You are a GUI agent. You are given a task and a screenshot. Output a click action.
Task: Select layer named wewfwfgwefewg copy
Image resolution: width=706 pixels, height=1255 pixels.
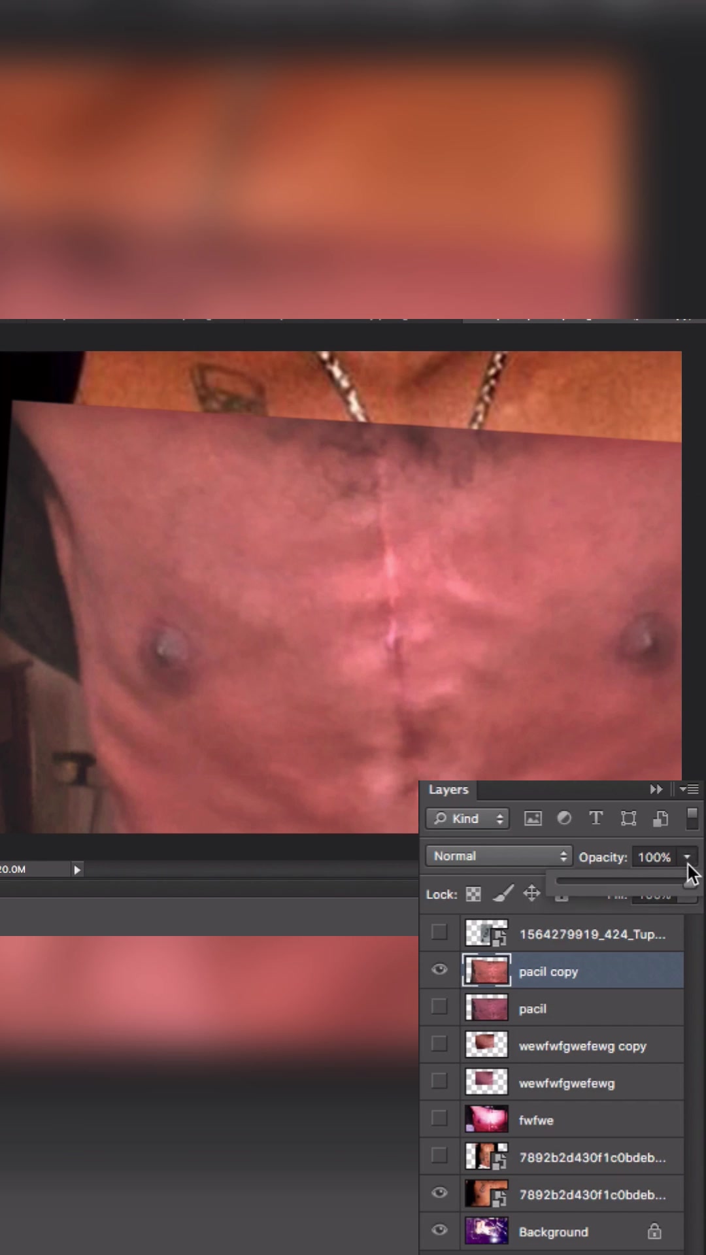click(x=582, y=1046)
